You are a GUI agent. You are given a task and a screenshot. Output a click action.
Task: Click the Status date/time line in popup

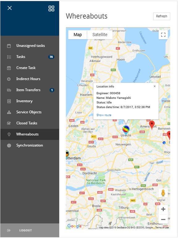coord(123,107)
